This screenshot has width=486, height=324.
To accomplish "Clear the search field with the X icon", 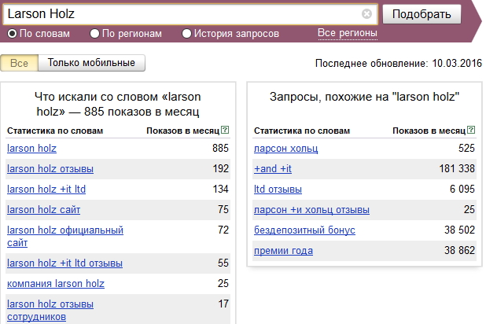I will [366, 13].
